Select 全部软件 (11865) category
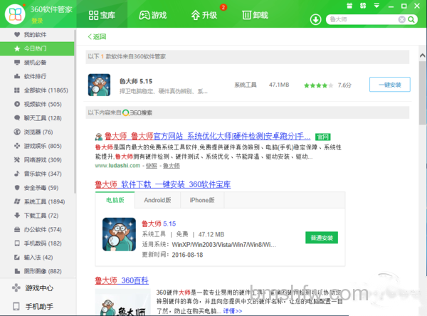427x316 pixels. pyautogui.click(x=37, y=90)
